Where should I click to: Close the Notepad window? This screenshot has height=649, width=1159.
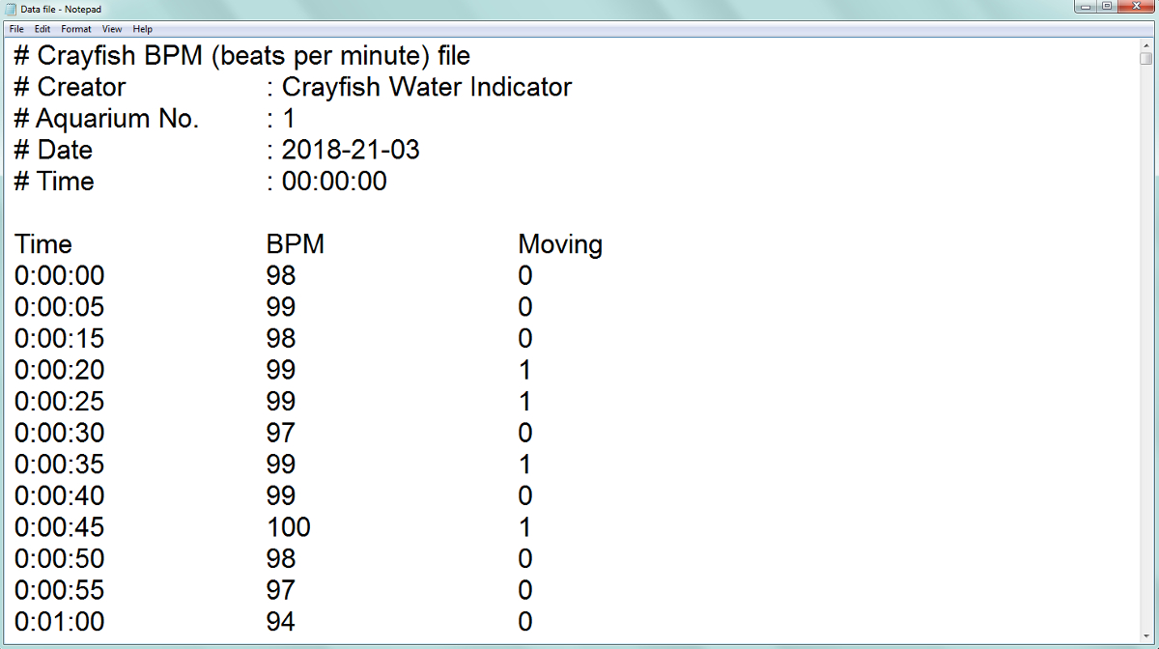click(x=1136, y=7)
